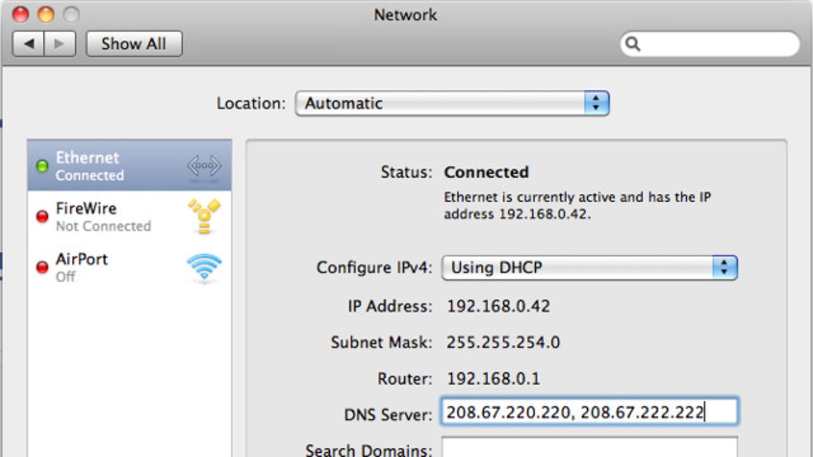Select the Ethernet interface icon
Viewport: 813px width, 457px height.
point(205,166)
